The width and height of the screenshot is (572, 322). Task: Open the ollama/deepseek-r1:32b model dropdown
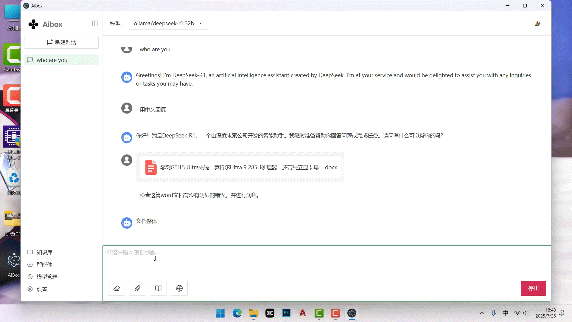pos(168,23)
